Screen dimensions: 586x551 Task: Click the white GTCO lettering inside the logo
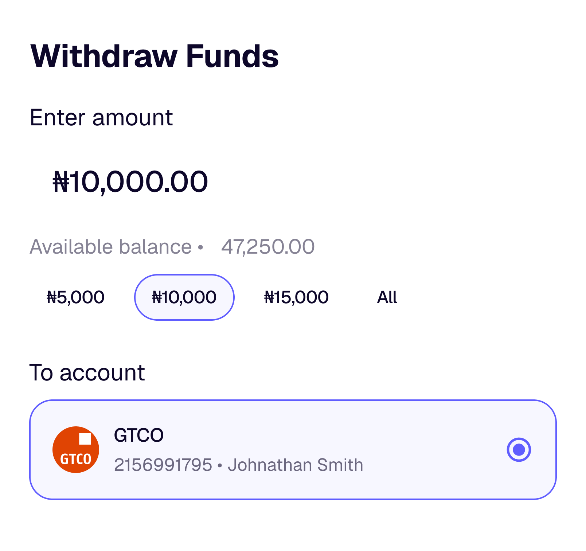tap(75, 459)
